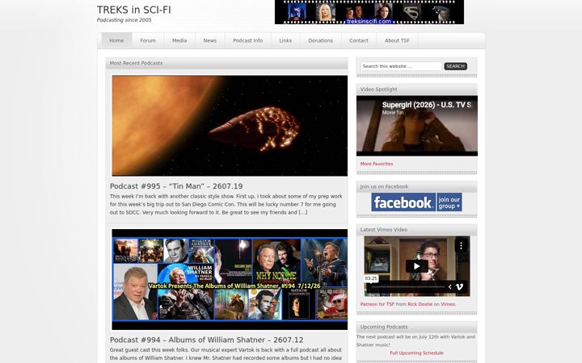Open the Home navigation tab
Image resolution: width=582 pixels, height=363 pixels.
point(116,41)
